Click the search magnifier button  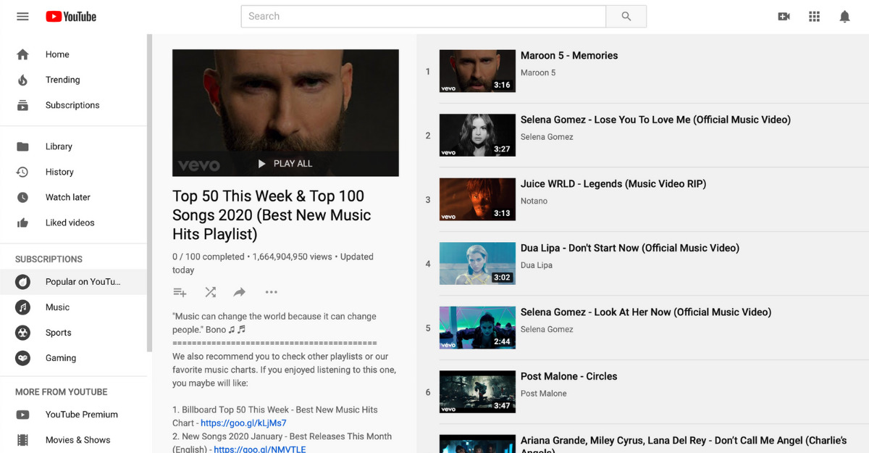626,16
